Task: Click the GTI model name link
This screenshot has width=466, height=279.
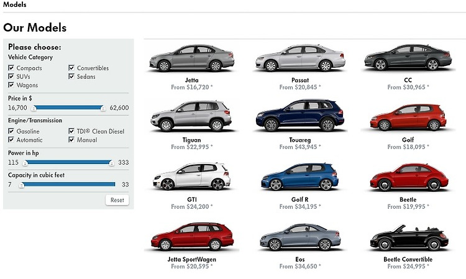Action: coord(192,199)
